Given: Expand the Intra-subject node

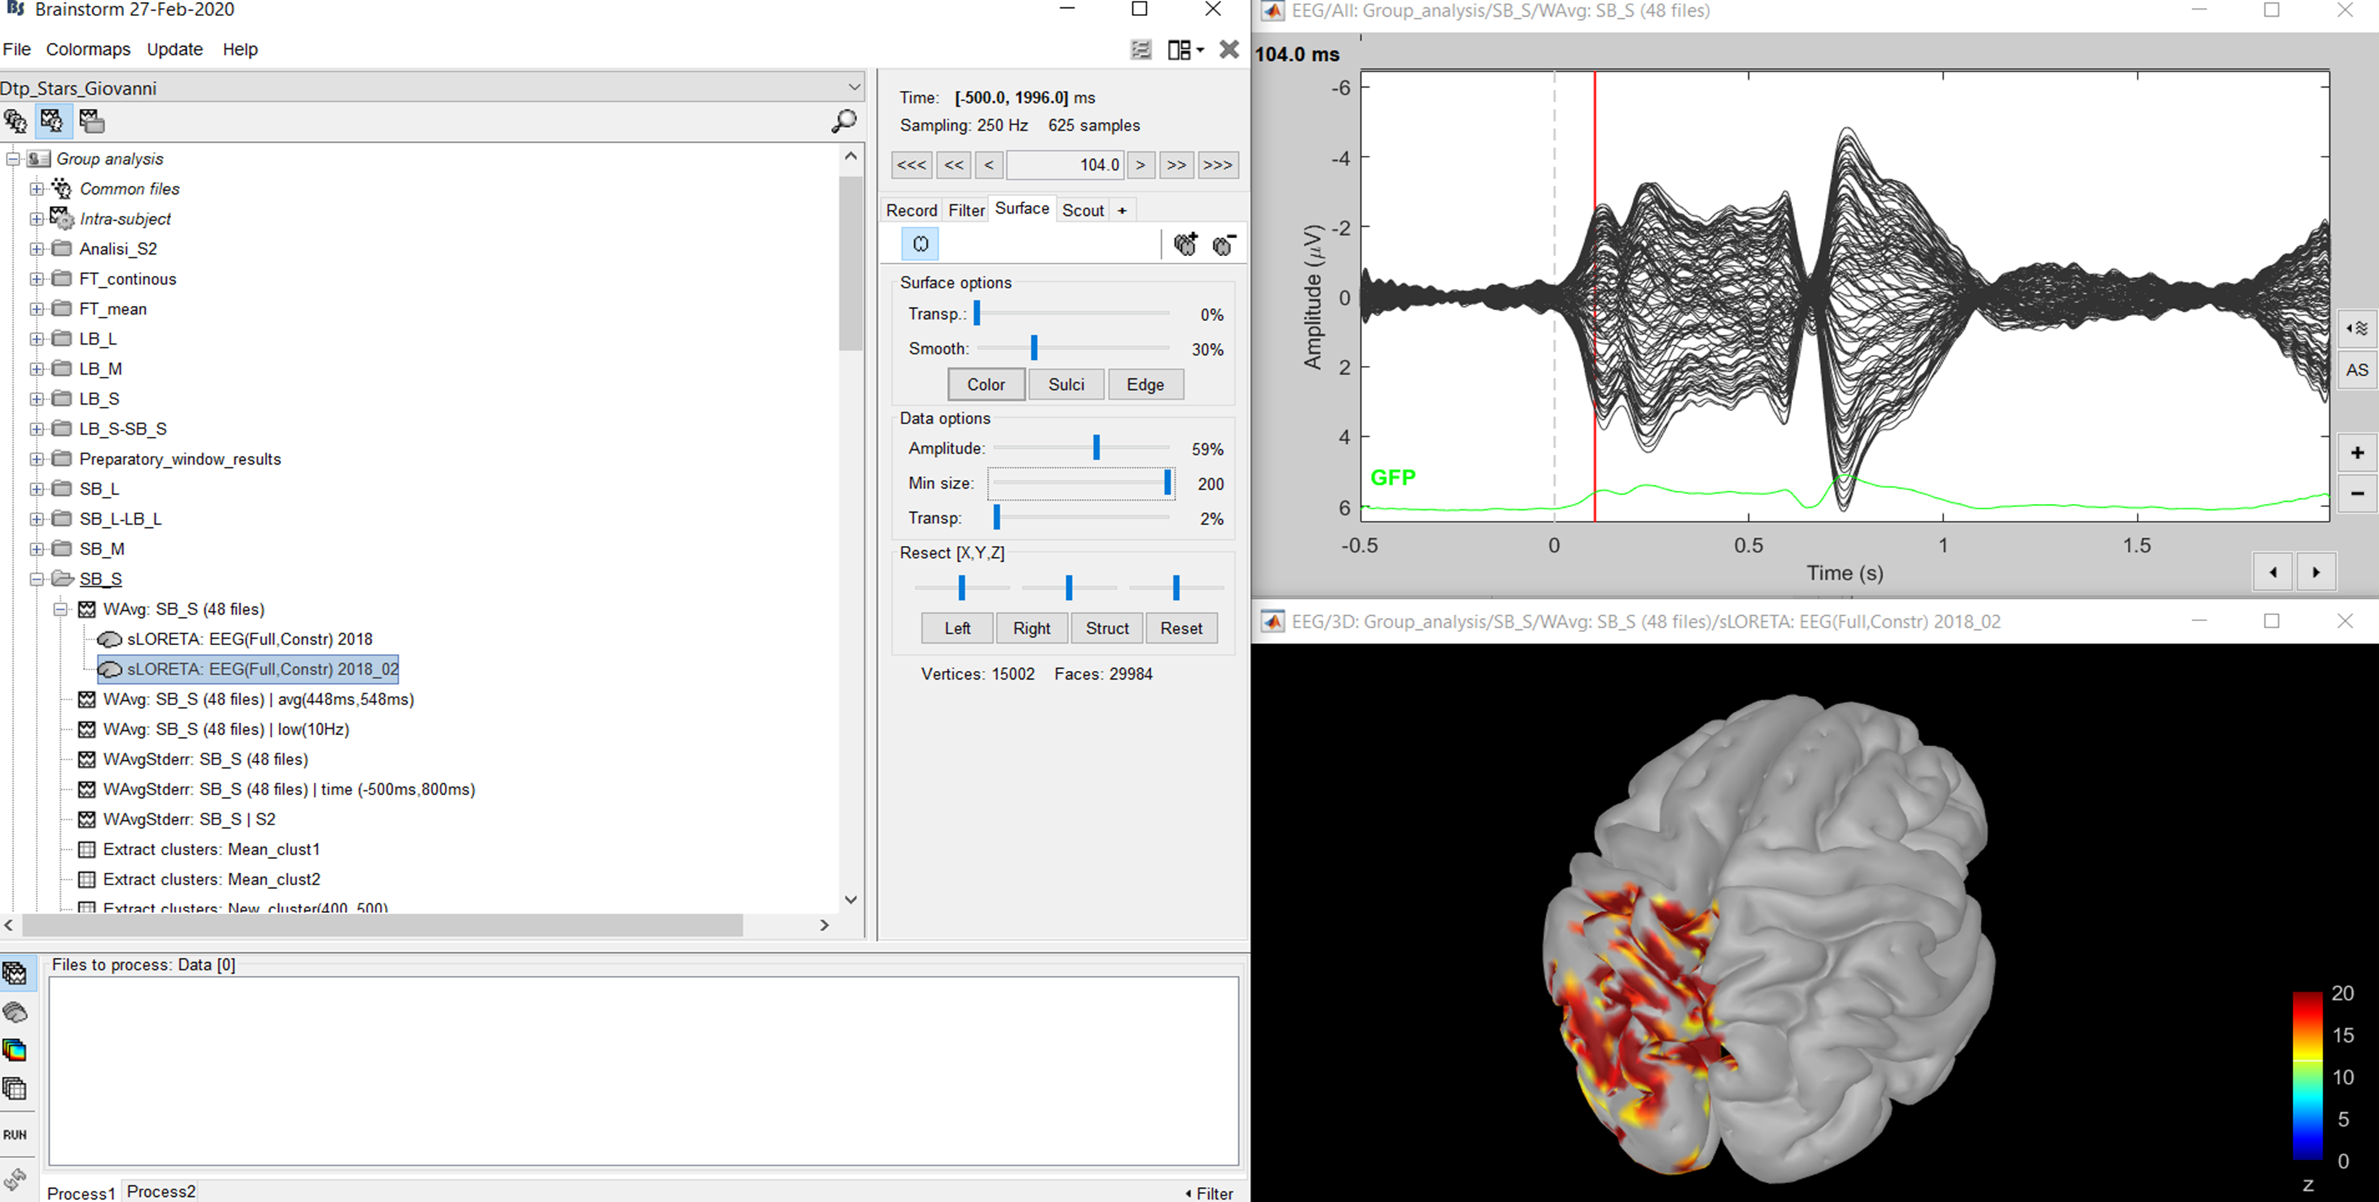Looking at the screenshot, I should click(x=37, y=219).
